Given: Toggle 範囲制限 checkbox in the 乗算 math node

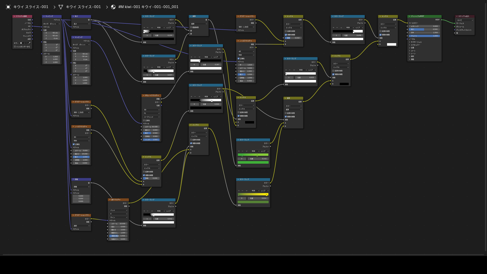Looking at the screenshot, I should point(191,27).
